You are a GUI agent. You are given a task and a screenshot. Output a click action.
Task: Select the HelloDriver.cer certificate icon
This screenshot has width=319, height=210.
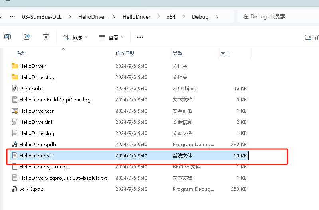(x=15, y=111)
